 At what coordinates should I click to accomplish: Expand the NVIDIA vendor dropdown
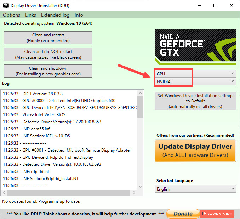coord(195,82)
